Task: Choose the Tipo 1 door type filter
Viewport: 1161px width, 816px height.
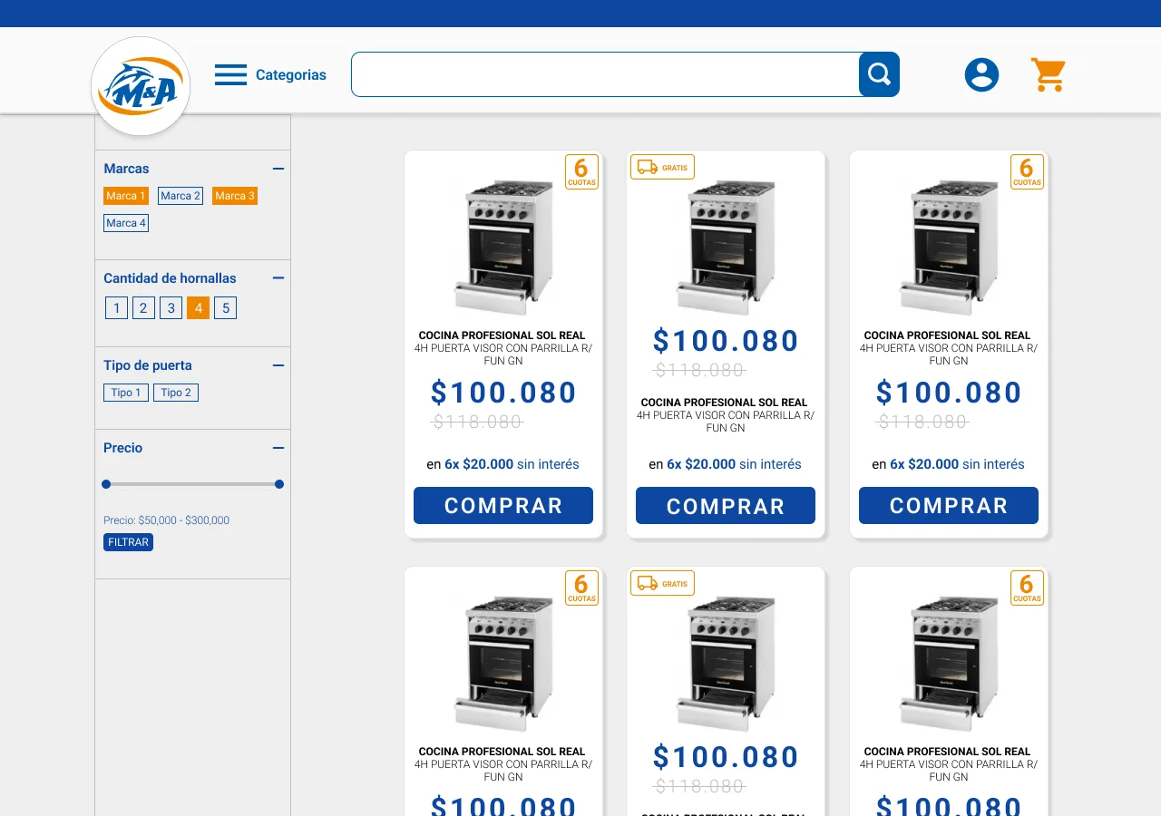Action: click(x=126, y=393)
